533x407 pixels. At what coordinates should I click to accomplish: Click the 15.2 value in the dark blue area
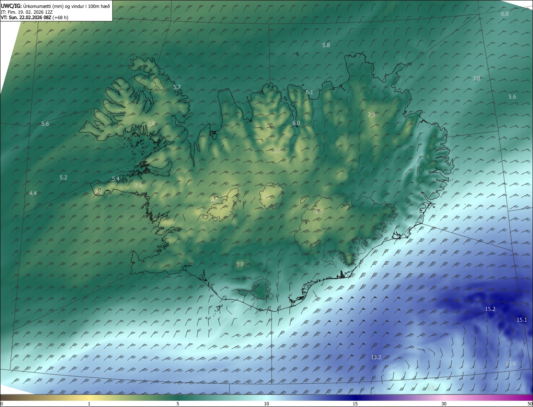click(491, 309)
